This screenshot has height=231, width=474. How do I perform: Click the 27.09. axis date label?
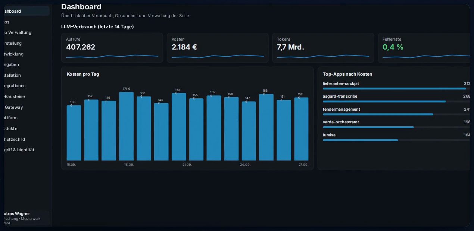tap(303, 165)
